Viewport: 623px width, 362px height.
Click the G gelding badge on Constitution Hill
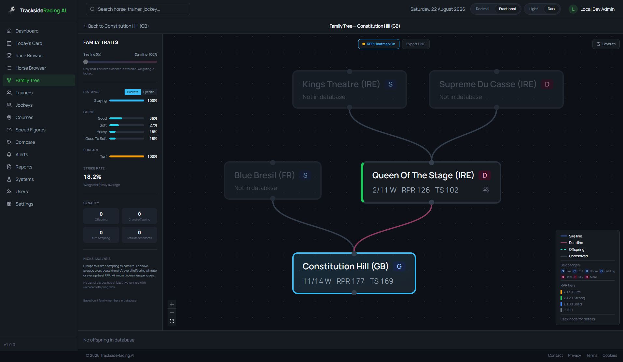(x=399, y=266)
